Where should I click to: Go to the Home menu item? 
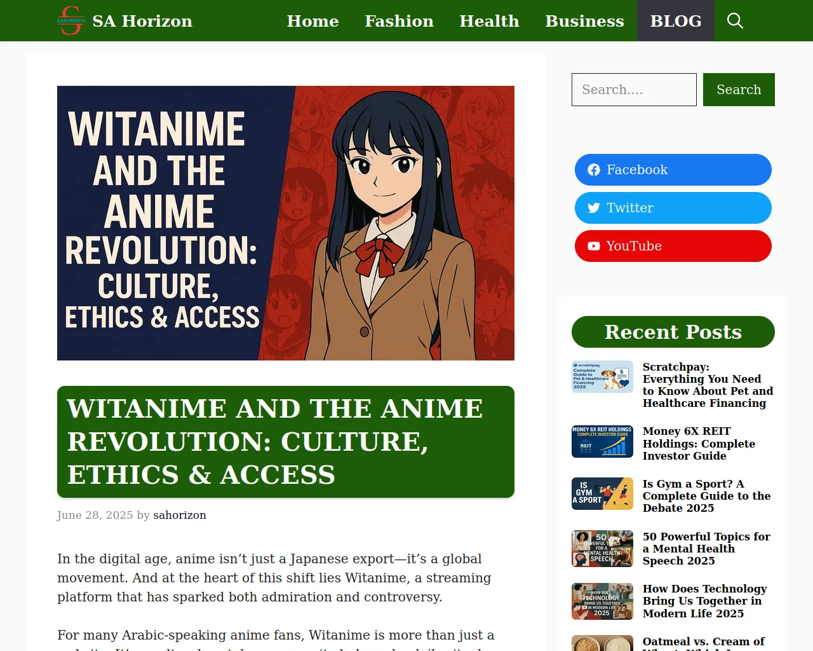pos(312,21)
